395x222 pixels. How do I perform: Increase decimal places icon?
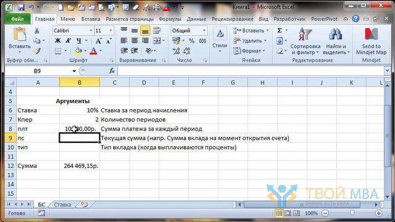(x=177, y=51)
